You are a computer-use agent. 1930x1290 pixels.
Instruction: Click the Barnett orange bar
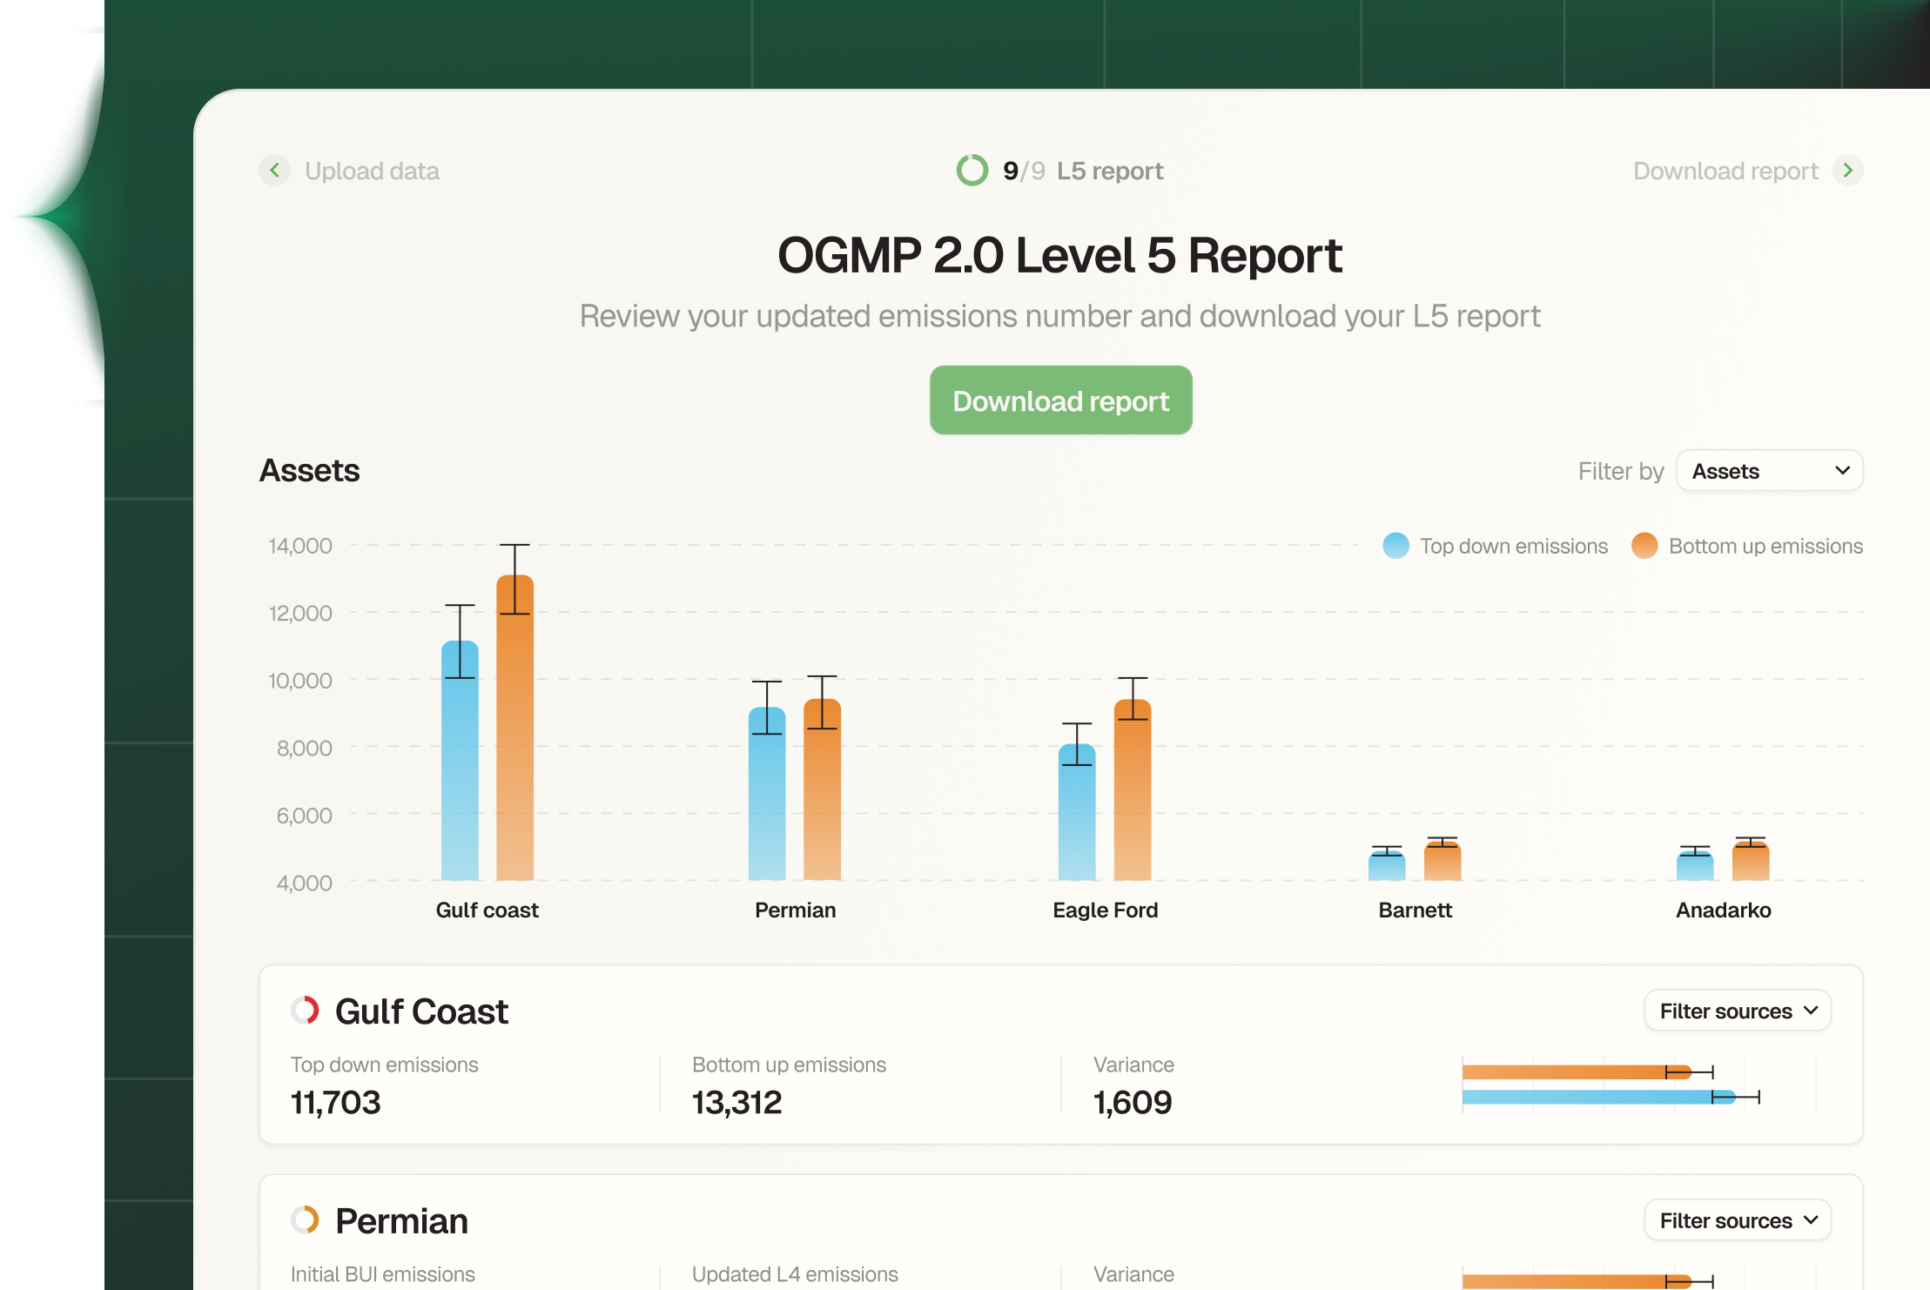coord(1442,861)
